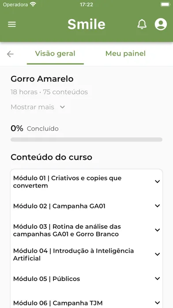Switch to Visão geral tab
The image size is (173, 308).
pos(55,54)
